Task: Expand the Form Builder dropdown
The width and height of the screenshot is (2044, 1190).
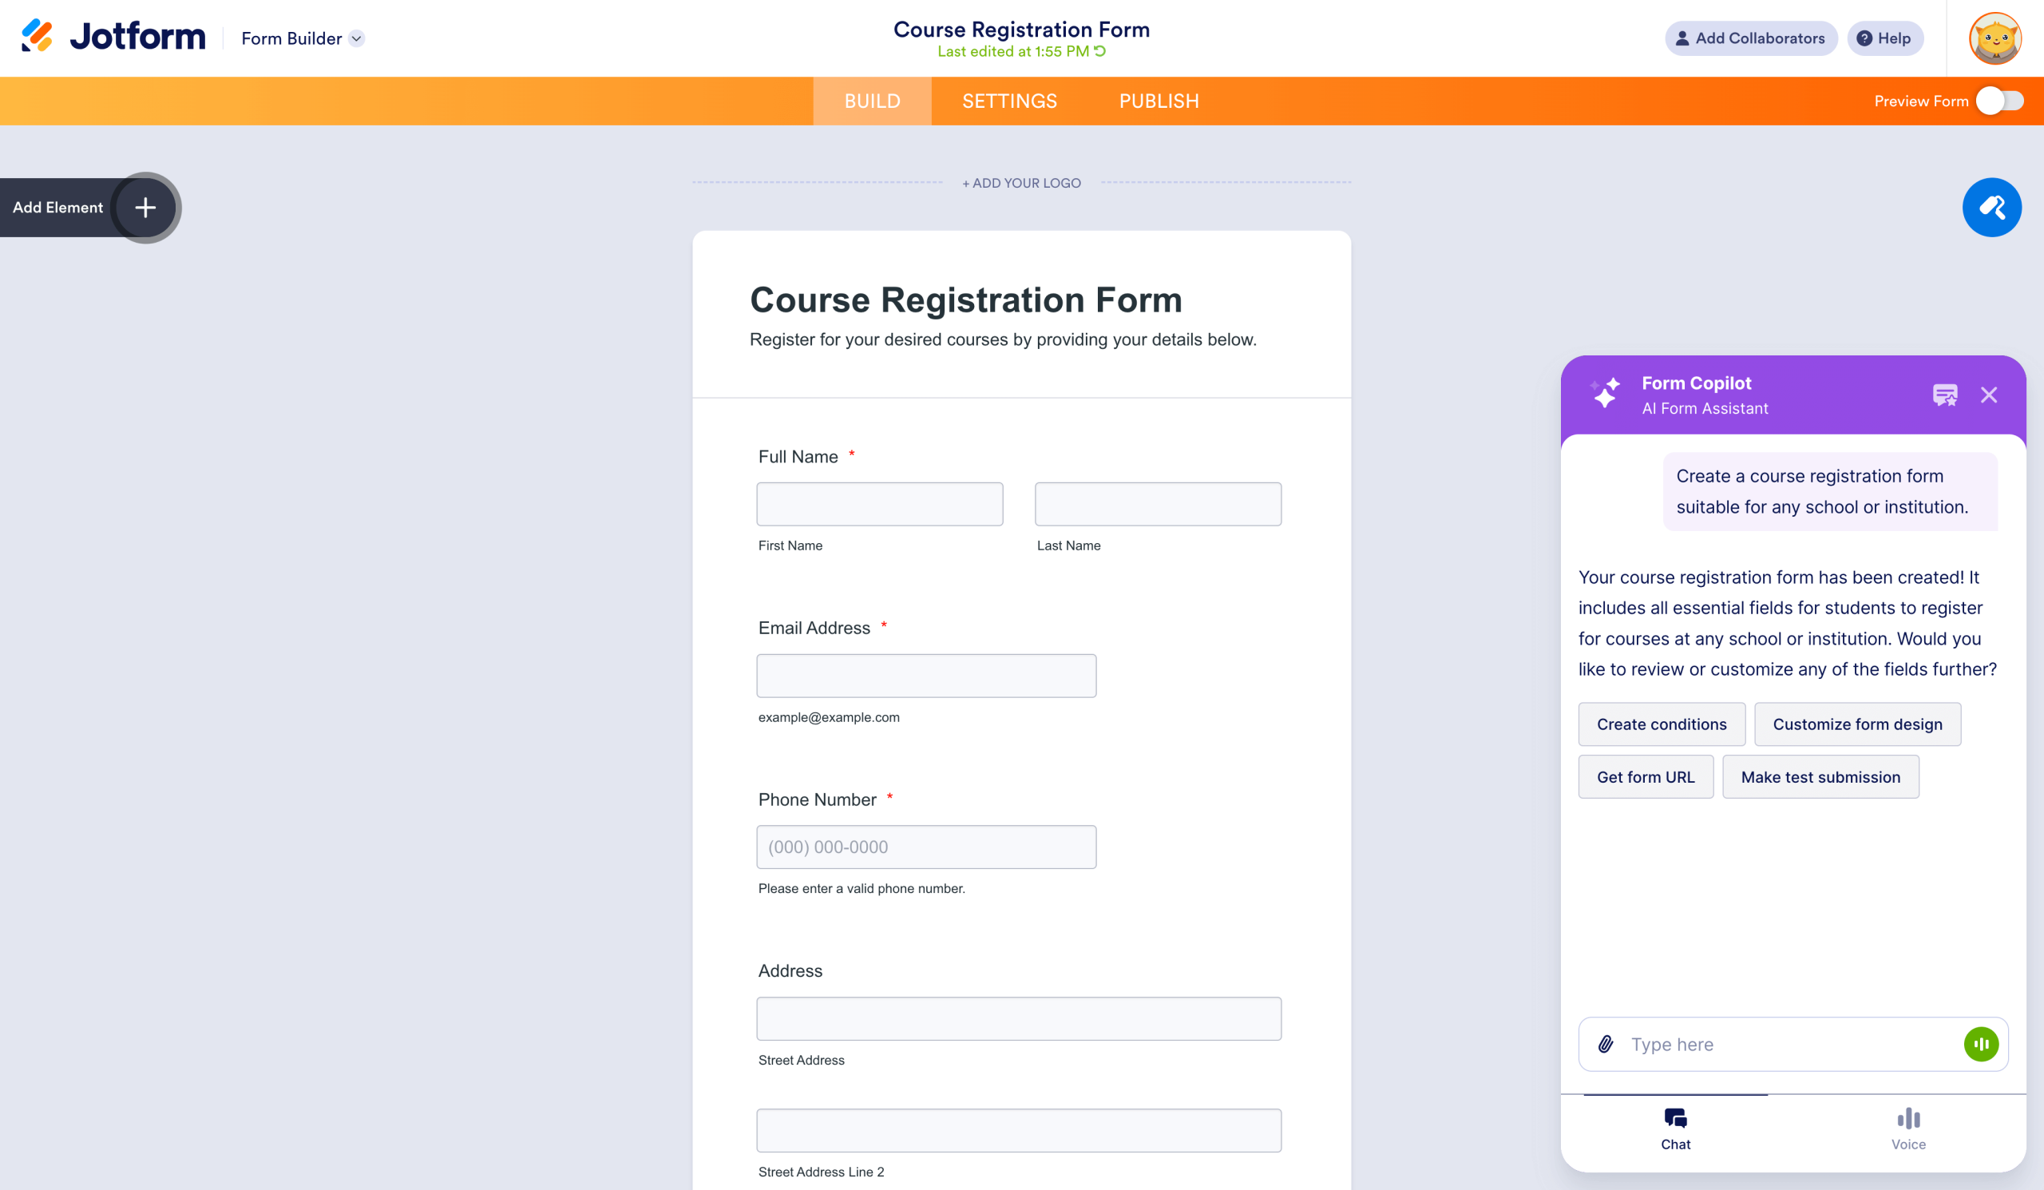Action: pos(355,38)
